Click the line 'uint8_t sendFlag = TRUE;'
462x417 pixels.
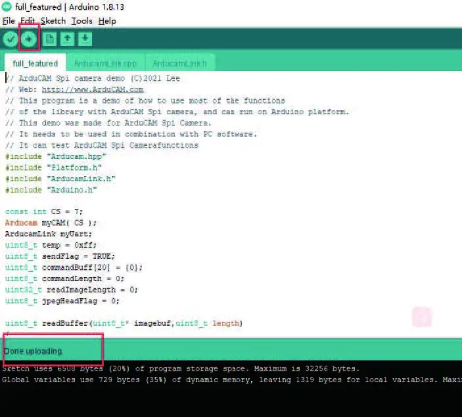pyautogui.click(x=60, y=257)
